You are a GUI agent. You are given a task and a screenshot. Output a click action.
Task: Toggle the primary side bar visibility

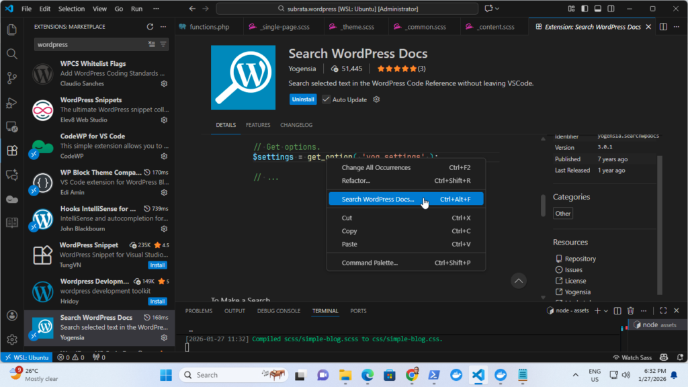(585, 9)
